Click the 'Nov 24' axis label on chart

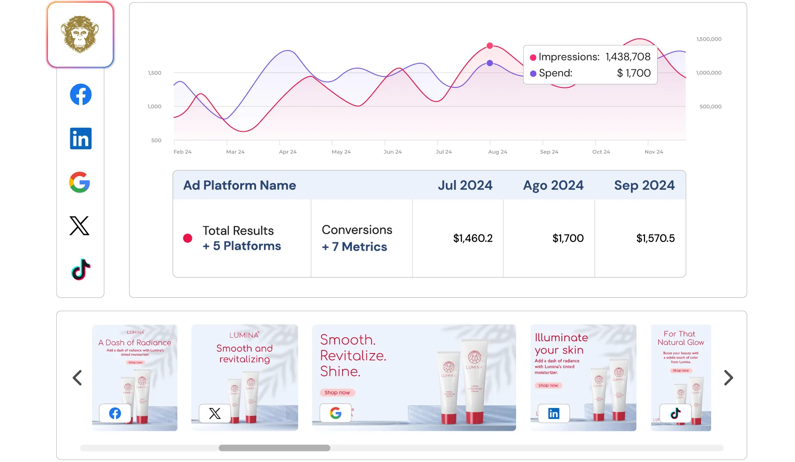654,152
